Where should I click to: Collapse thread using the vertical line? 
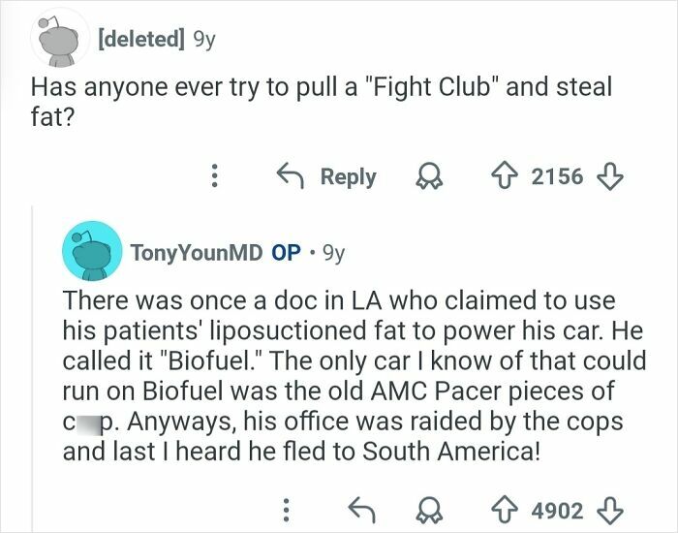point(31,368)
